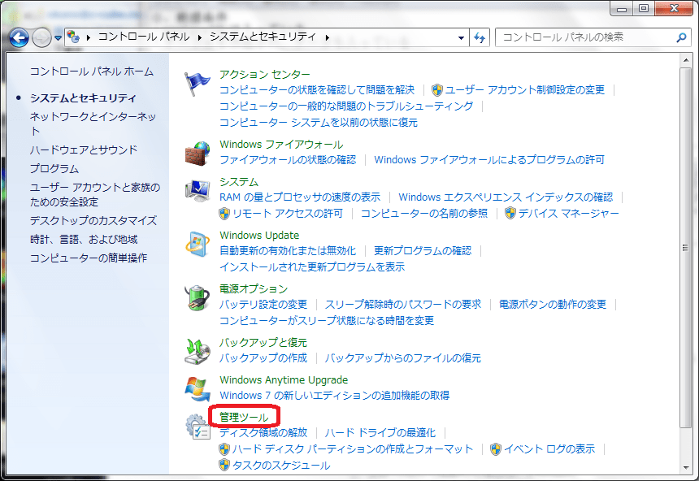Open recent pages dropdown next to Forward button

pos(58,38)
